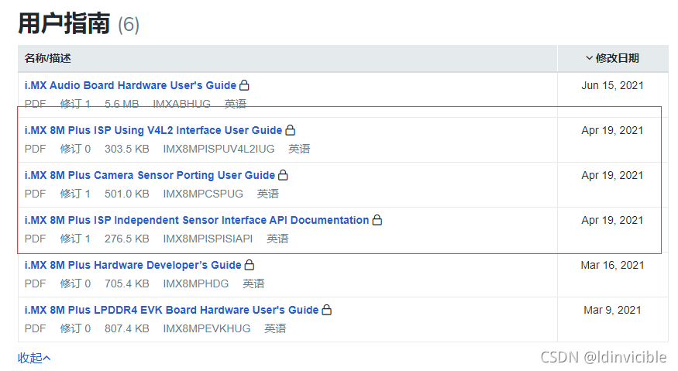The image size is (678, 371).
Task: Click file size 807.4 KB
Action: pyautogui.click(x=127, y=328)
